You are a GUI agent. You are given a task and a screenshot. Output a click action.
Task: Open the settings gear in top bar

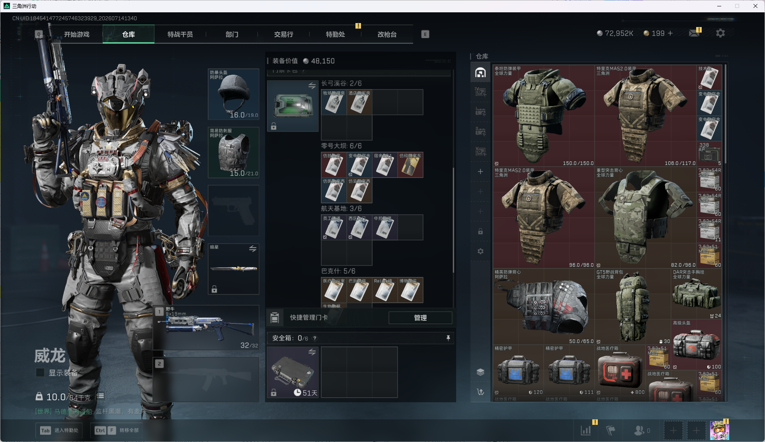(720, 33)
